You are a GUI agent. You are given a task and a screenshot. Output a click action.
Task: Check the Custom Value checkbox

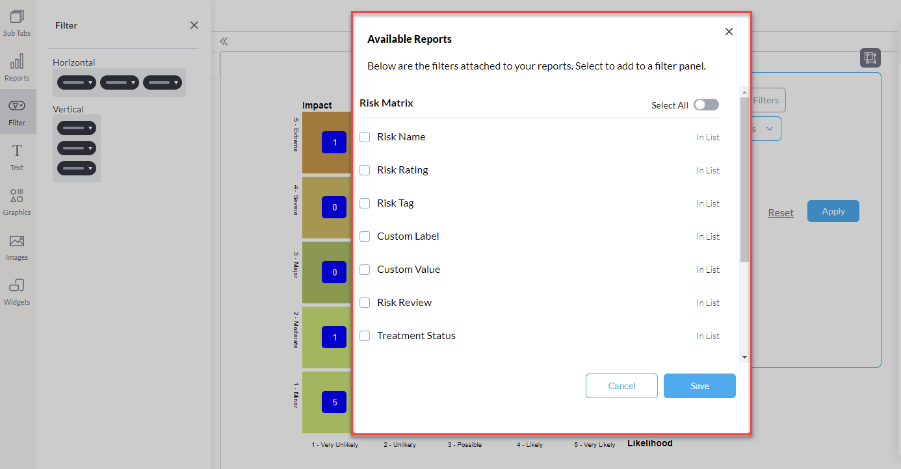point(365,270)
